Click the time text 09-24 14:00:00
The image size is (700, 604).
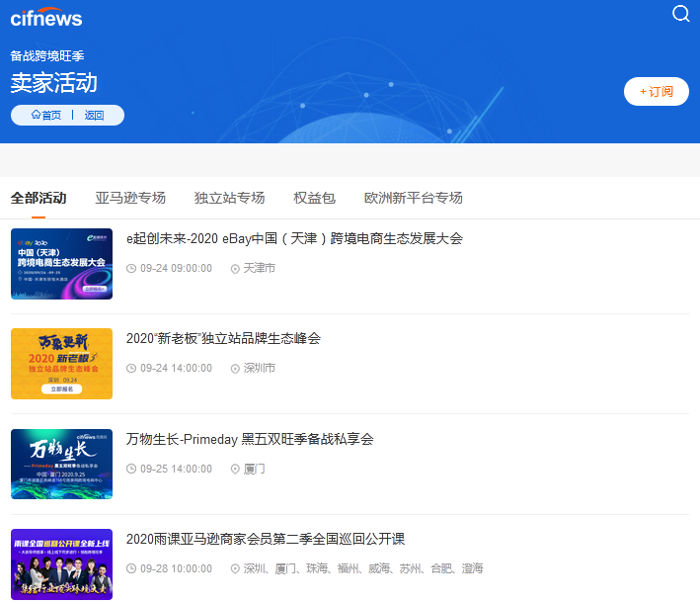(177, 368)
